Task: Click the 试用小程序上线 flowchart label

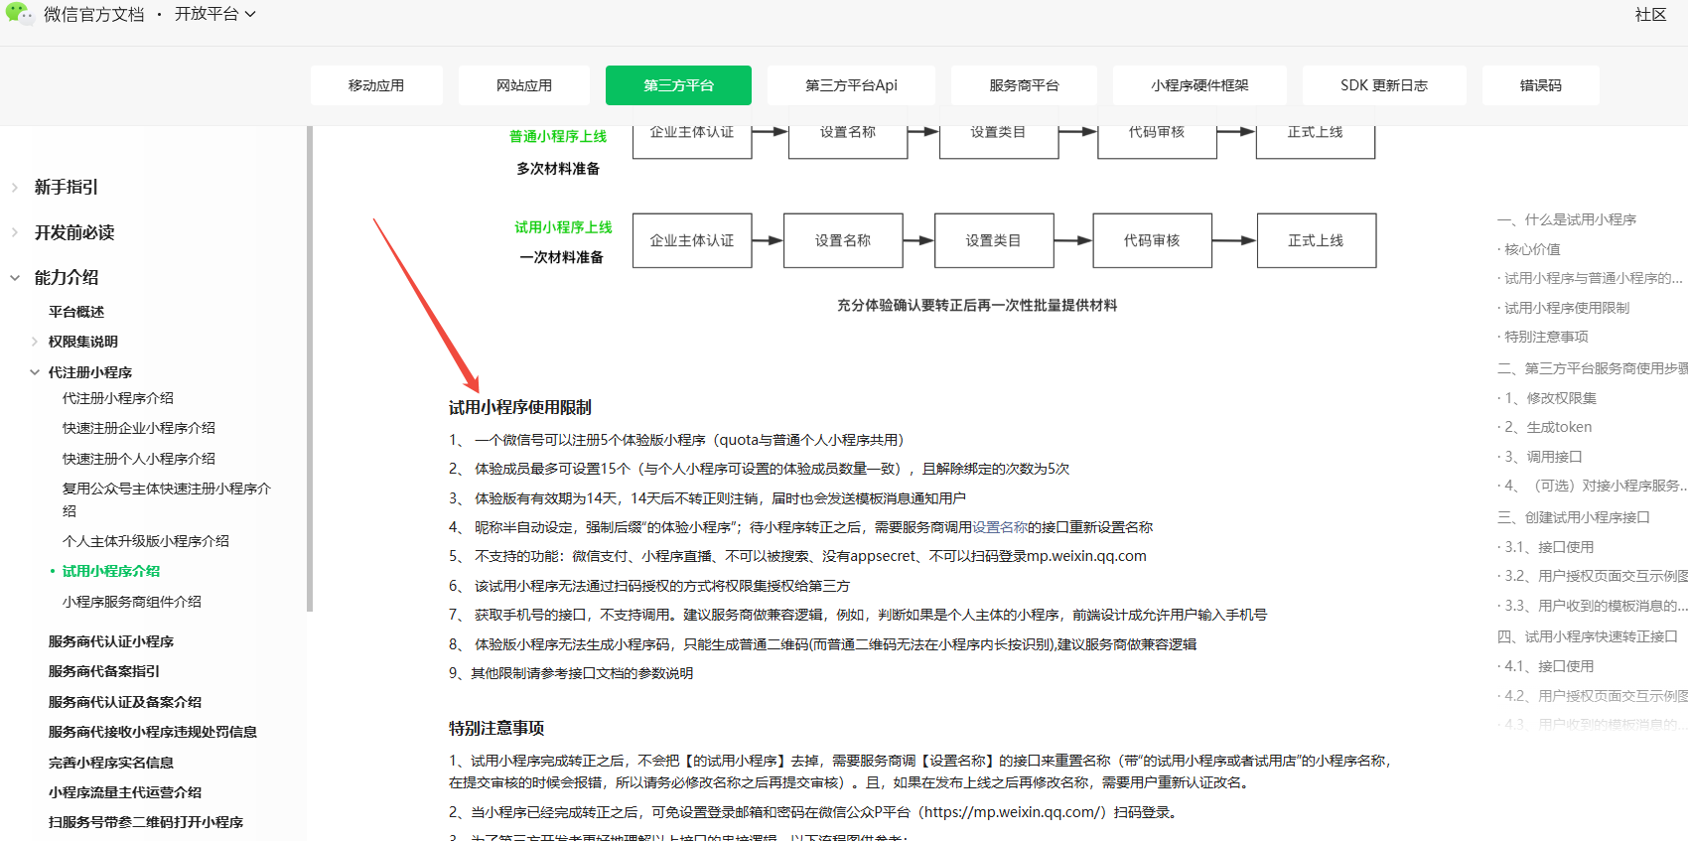Action: (x=563, y=227)
